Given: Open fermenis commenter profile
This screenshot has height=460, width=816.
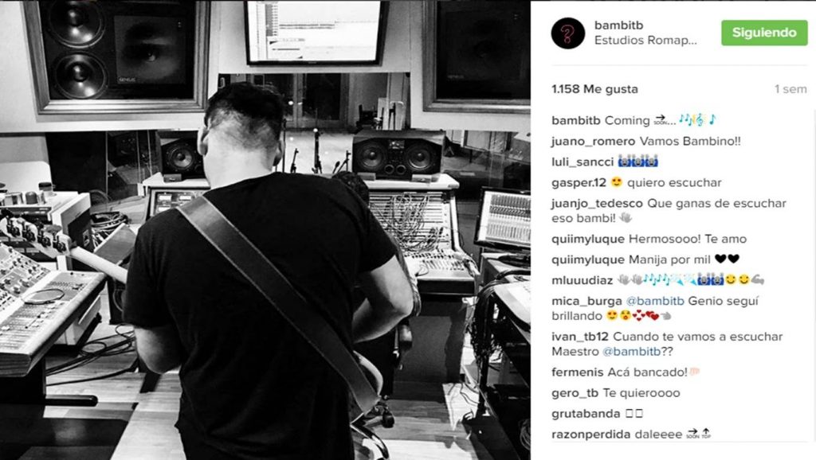Looking at the screenshot, I should pos(577,372).
